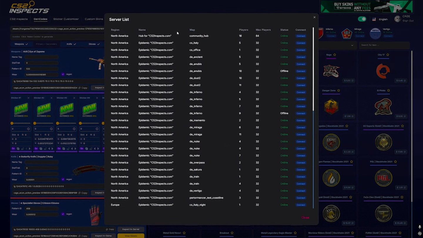Click the Sticker #1 wear slider handle
The image size is (423, 238).
12,123
